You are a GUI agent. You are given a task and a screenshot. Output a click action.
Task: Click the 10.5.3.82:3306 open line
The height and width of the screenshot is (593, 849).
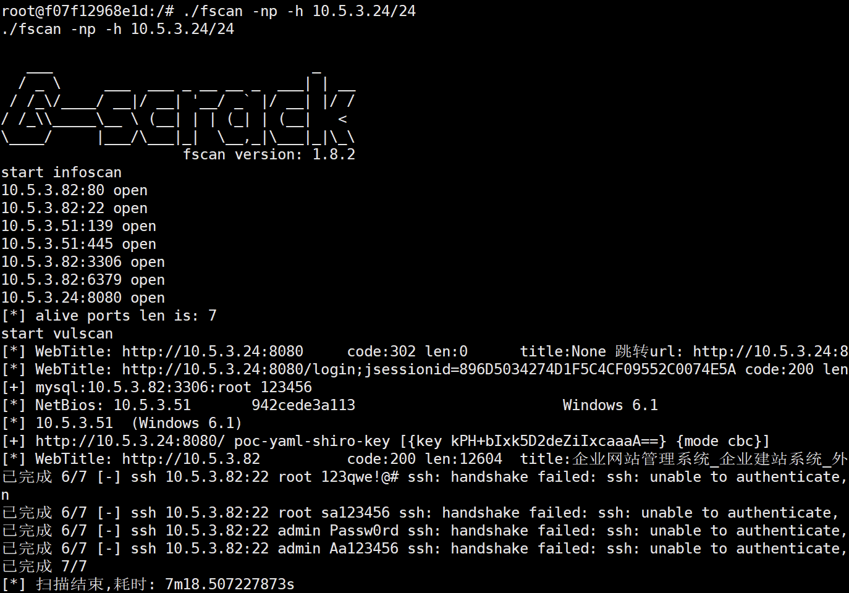(83, 262)
